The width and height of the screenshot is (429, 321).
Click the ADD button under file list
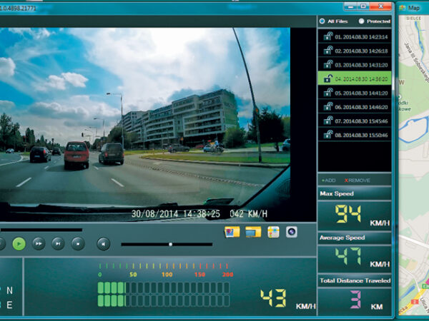pos(330,181)
